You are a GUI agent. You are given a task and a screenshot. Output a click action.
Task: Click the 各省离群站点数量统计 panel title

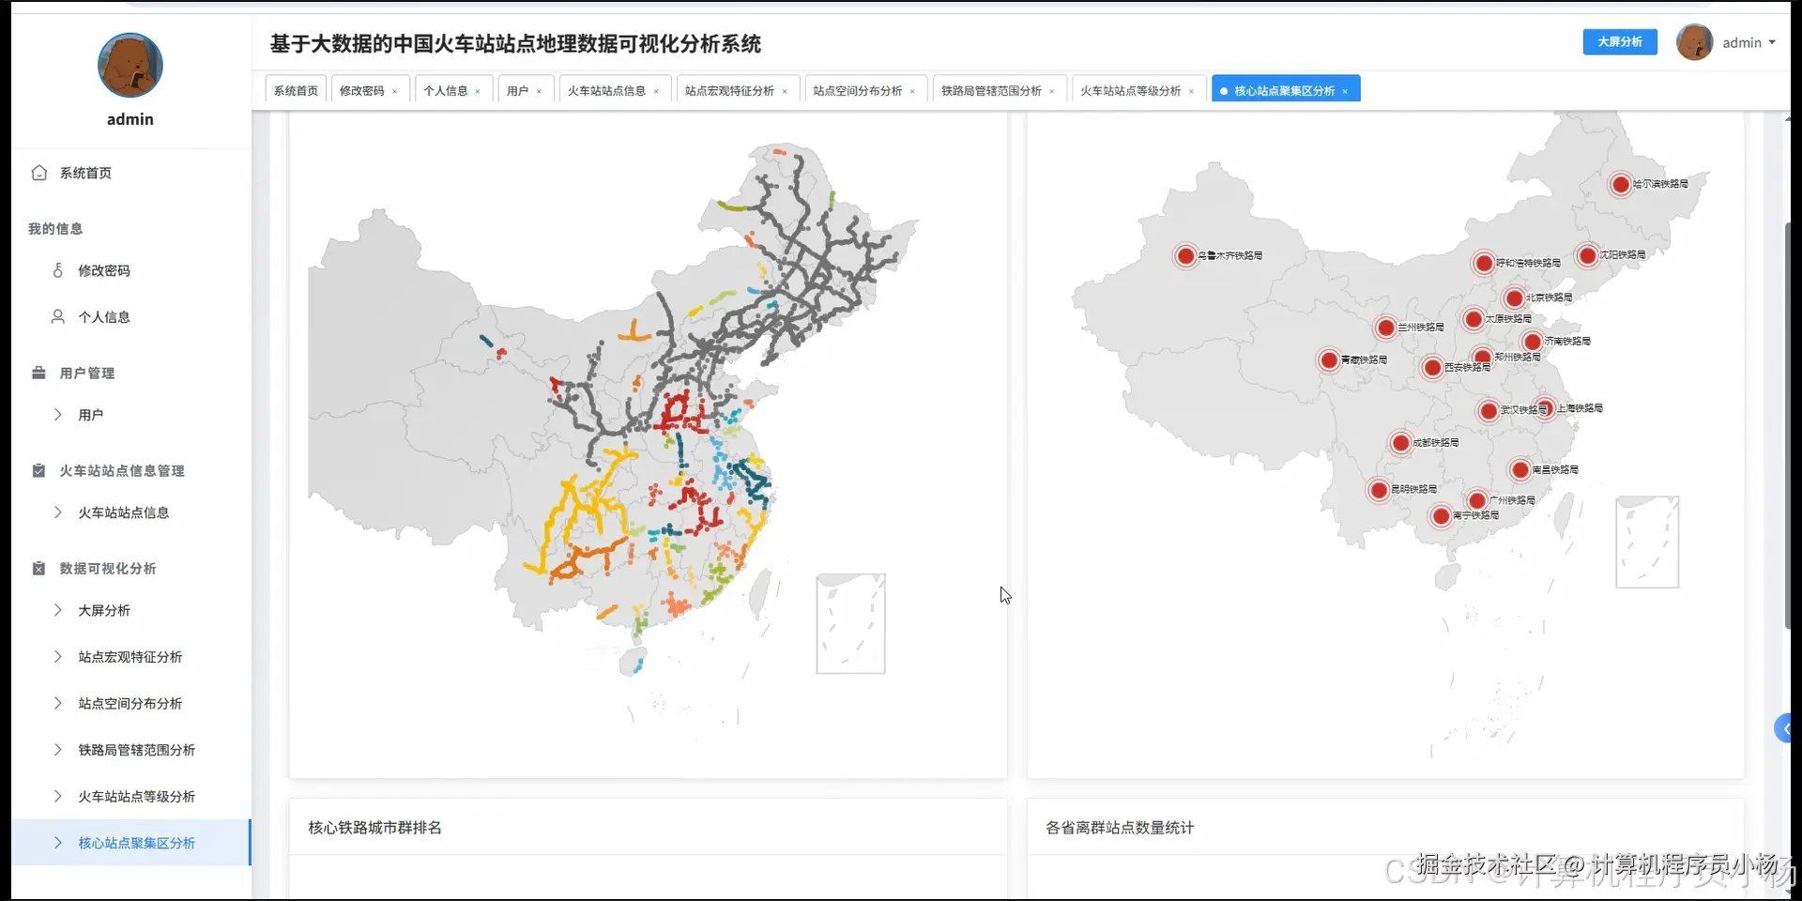click(x=1120, y=828)
